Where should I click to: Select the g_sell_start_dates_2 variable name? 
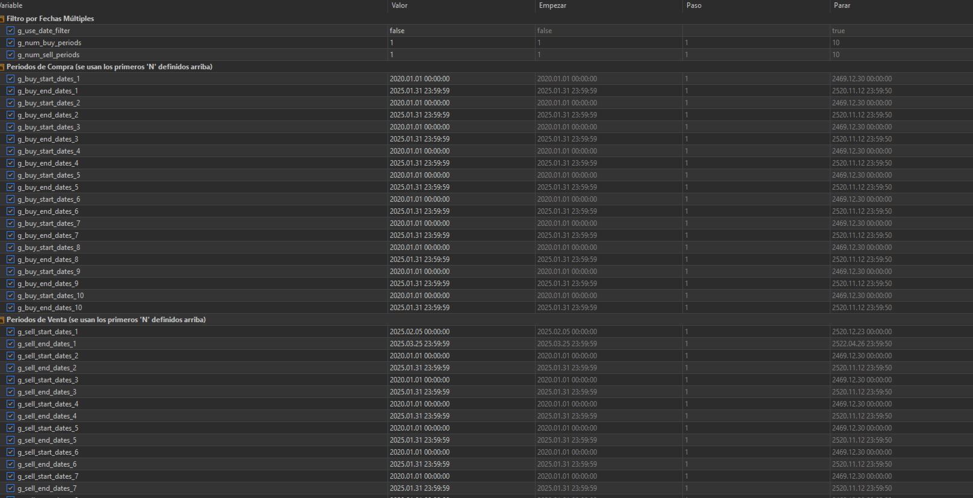(x=48, y=356)
